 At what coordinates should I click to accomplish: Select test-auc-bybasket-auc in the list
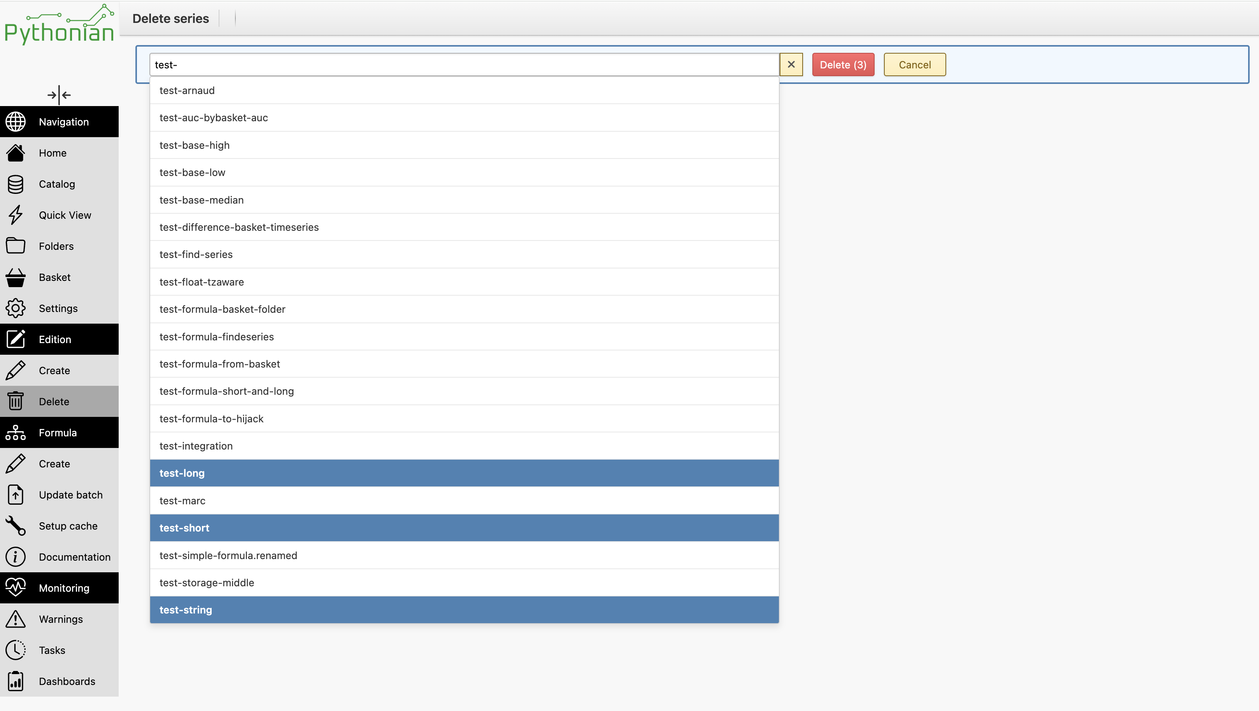(x=464, y=118)
